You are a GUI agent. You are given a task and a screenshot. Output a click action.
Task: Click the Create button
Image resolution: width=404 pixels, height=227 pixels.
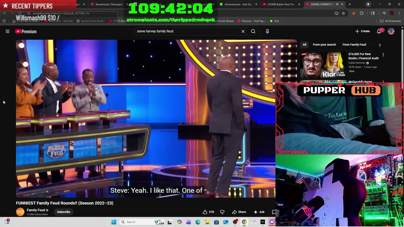[362, 31]
